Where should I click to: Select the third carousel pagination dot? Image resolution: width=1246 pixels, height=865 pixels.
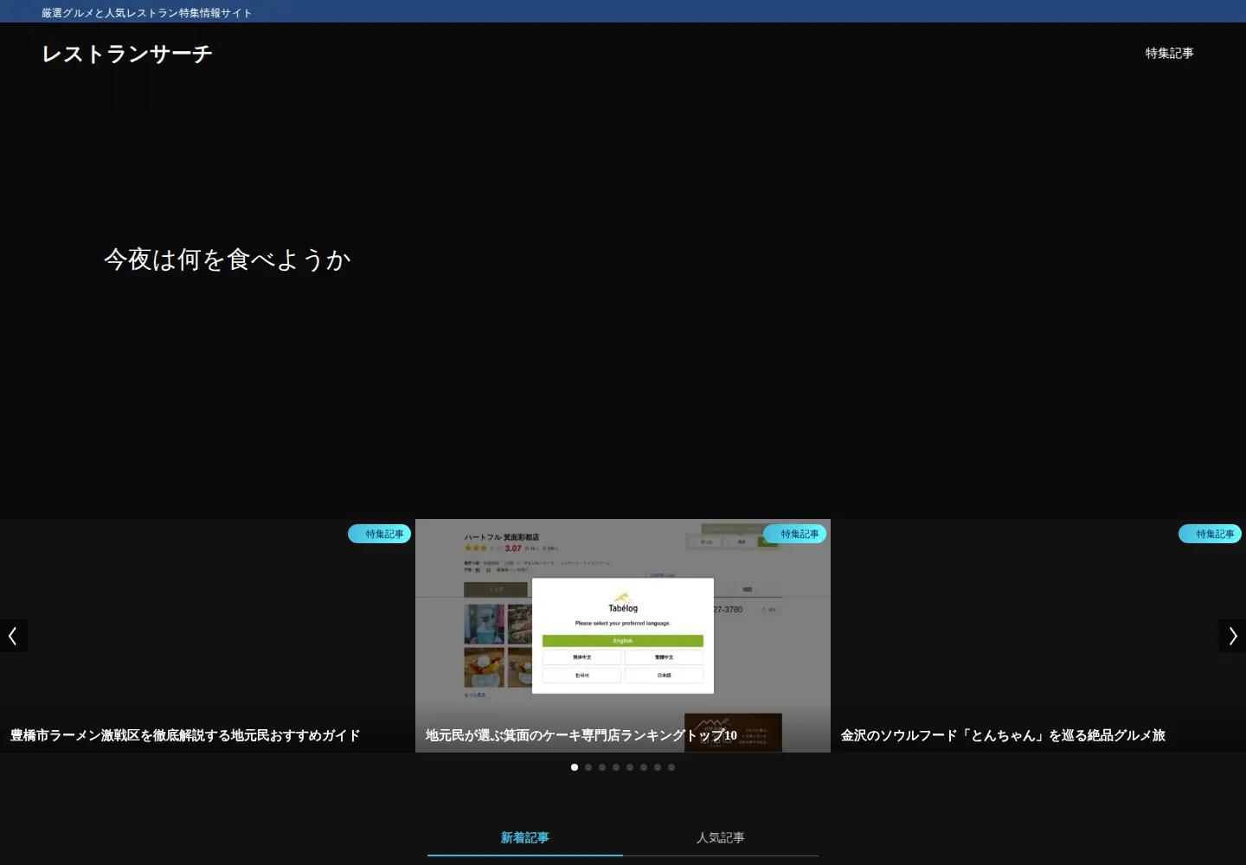pyautogui.click(x=602, y=767)
